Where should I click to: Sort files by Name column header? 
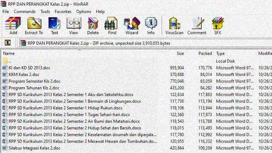9,53
